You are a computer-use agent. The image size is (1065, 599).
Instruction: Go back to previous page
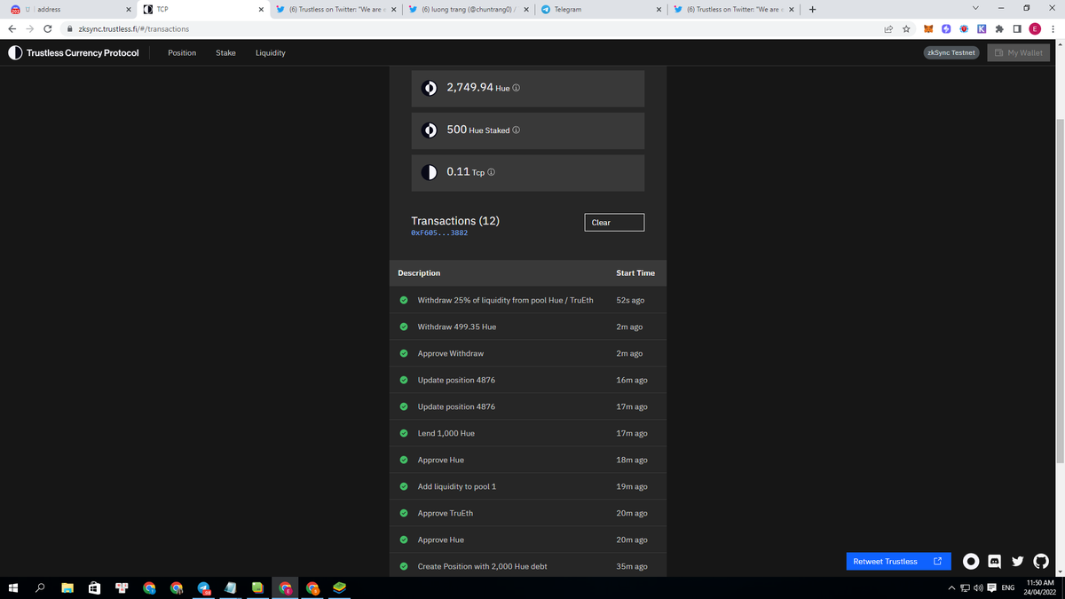[x=11, y=28]
